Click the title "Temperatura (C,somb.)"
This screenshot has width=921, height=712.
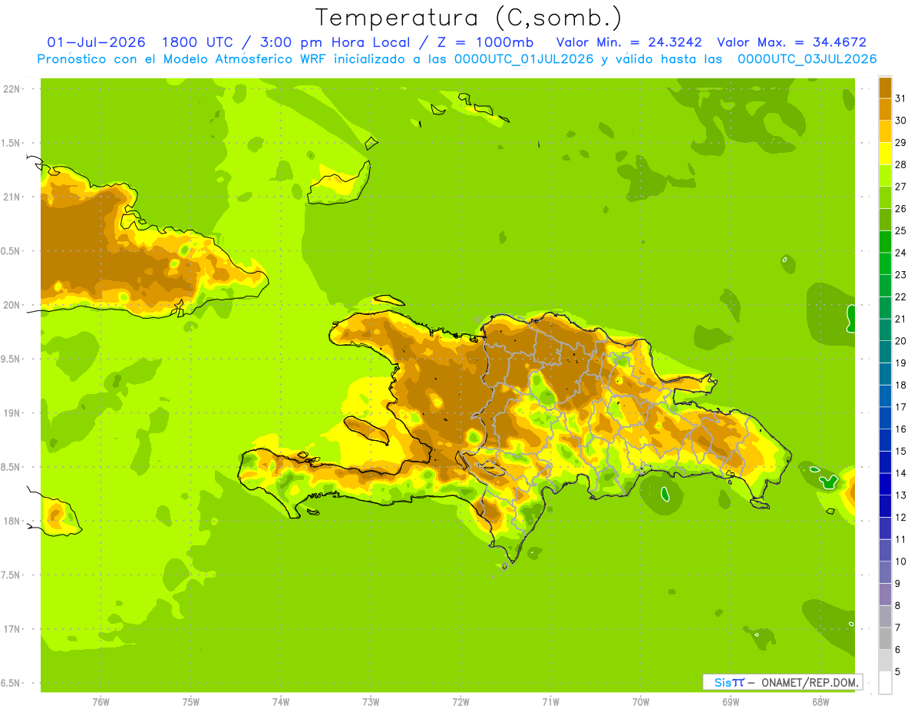(x=469, y=18)
